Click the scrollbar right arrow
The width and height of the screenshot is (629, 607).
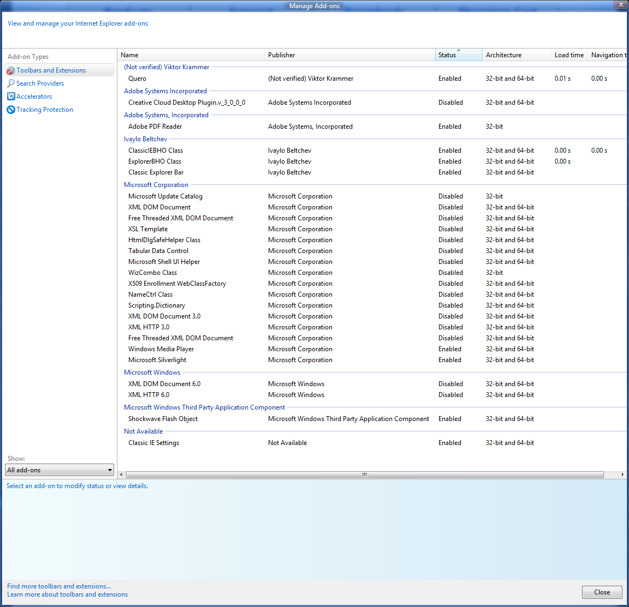coord(622,474)
